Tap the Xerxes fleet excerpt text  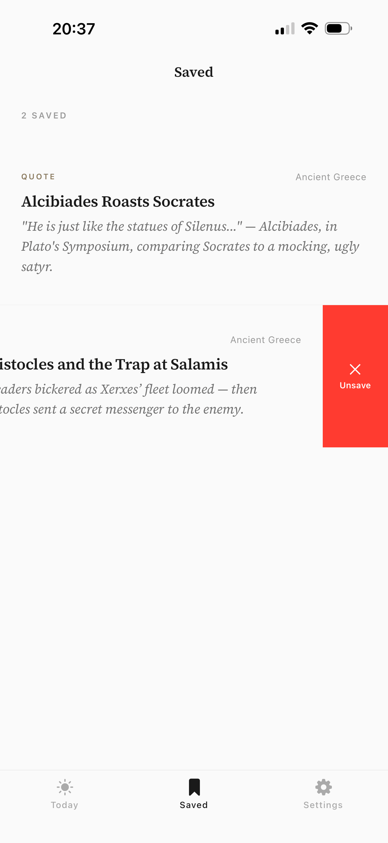[x=128, y=399]
